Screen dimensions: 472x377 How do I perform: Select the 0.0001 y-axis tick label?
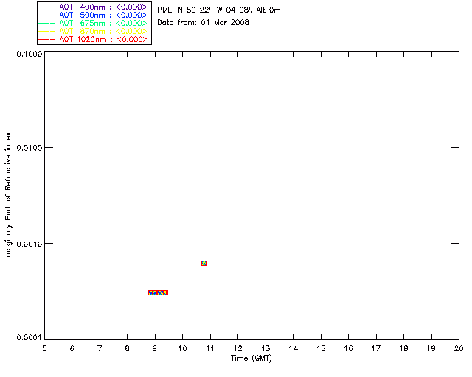click(x=29, y=338)
